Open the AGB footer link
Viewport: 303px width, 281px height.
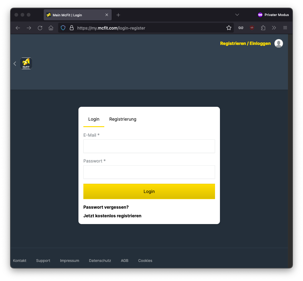[125, 260]
